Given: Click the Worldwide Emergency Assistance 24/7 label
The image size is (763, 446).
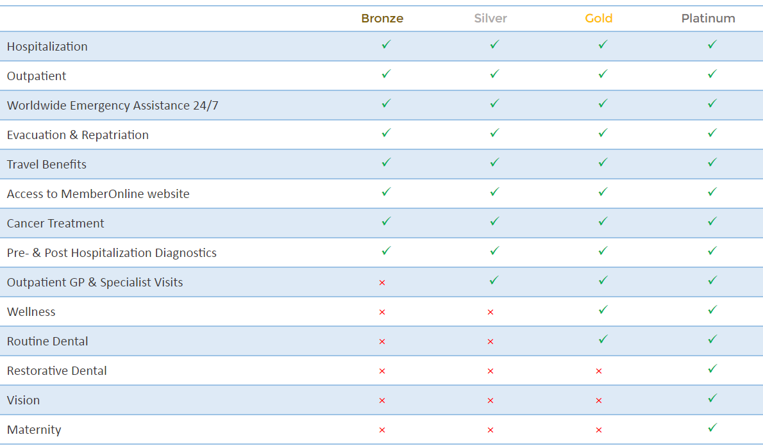Looking at the screenshot, I should click(x=112, y=106).
